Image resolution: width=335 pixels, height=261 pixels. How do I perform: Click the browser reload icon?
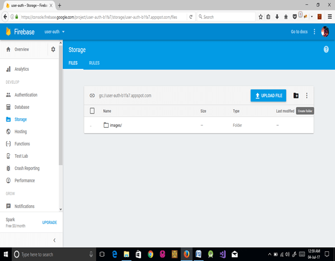(x=191, y=17)
